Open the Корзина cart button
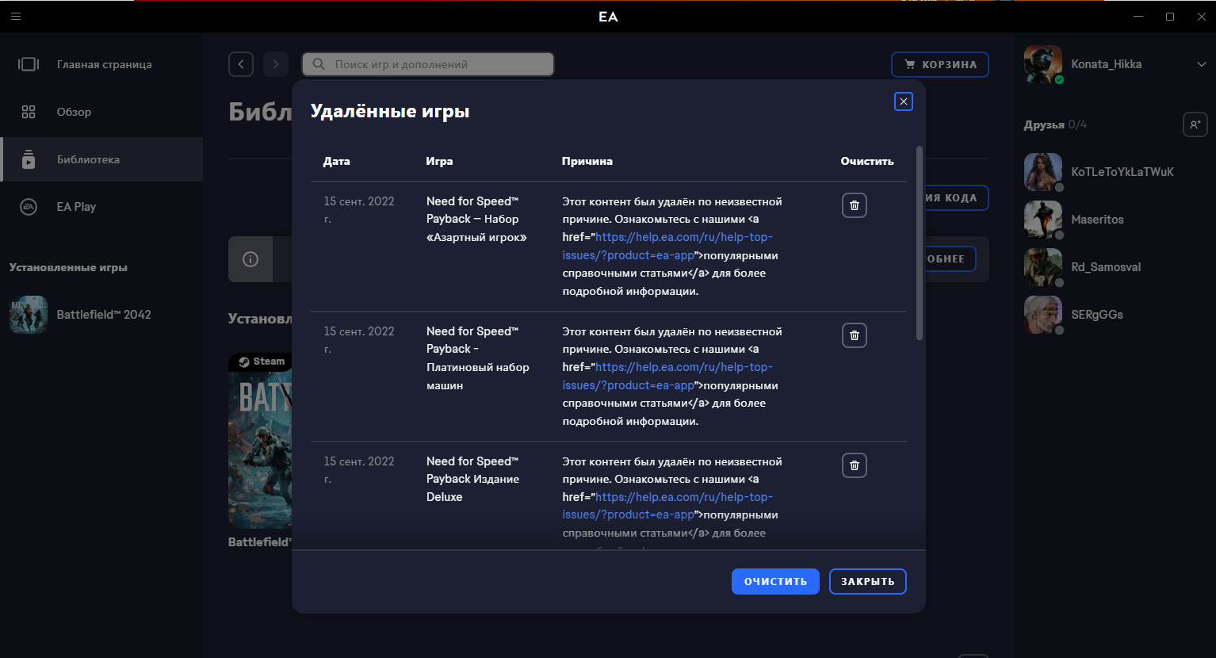 click(940, 64)
